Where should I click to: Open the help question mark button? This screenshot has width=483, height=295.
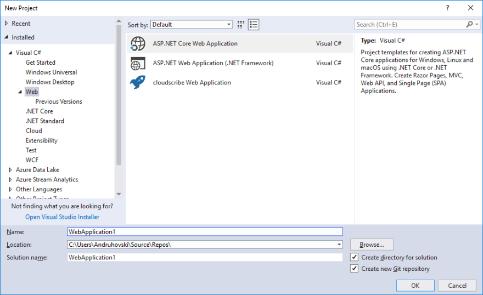tap(447, 8)
